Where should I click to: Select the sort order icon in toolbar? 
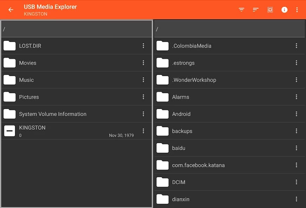[255, 9]
